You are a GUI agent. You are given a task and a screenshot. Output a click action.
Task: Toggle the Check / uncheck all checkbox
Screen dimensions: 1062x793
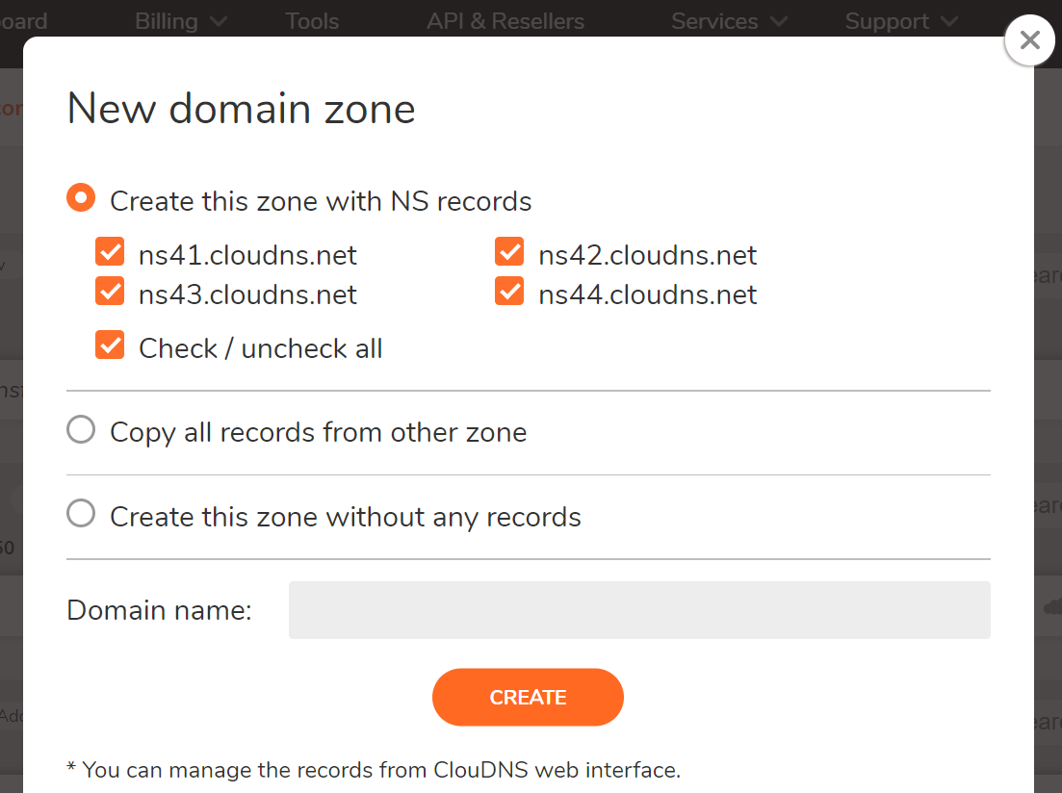110,345
